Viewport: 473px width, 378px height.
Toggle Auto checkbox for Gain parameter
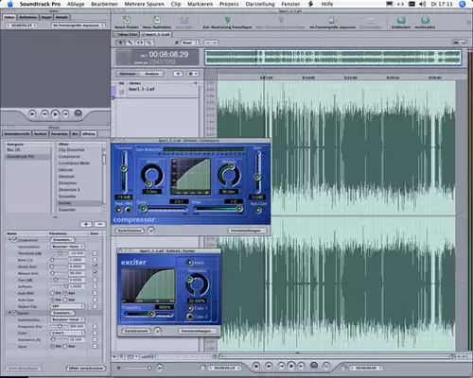[95, 280]
